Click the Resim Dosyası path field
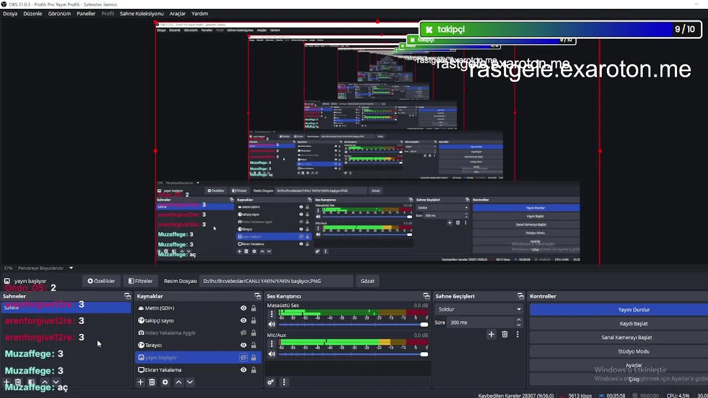This screenshot has width=708, height=398. click(x=277, y=281)
